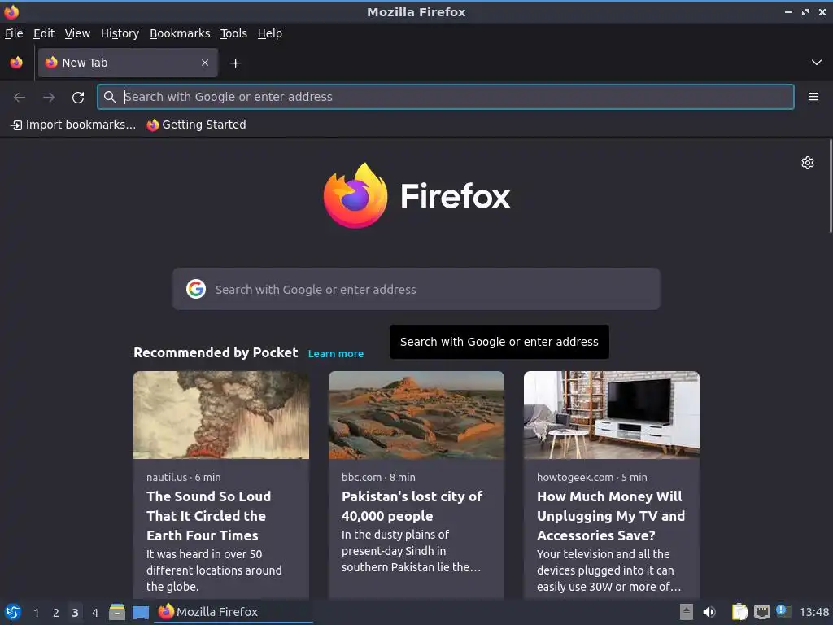833x625 pixels.
Task: Click Mozilla Firefox taskbar window button
Action: [x=233, y=612]
